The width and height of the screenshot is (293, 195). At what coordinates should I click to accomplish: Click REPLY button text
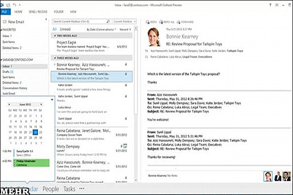click(x=154, y=22)
